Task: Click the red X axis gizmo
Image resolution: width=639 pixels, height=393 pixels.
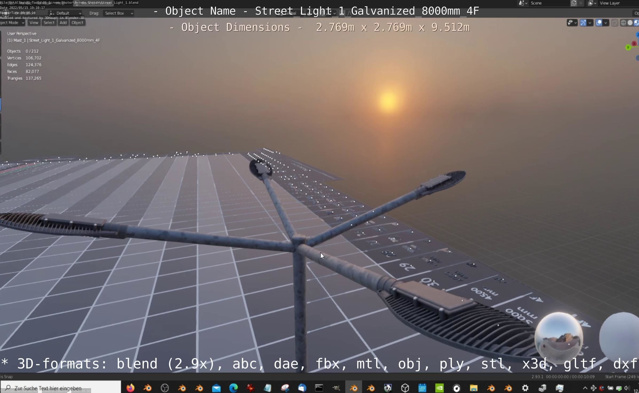Action: (634, 44)
